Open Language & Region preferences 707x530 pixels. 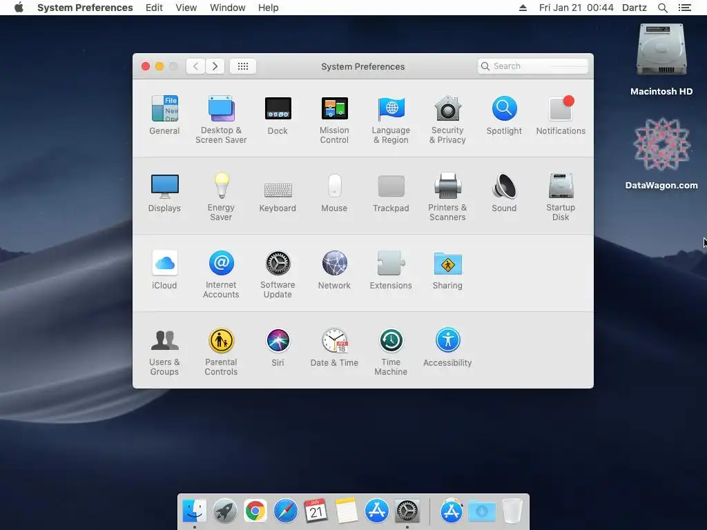tap(391, 119)
